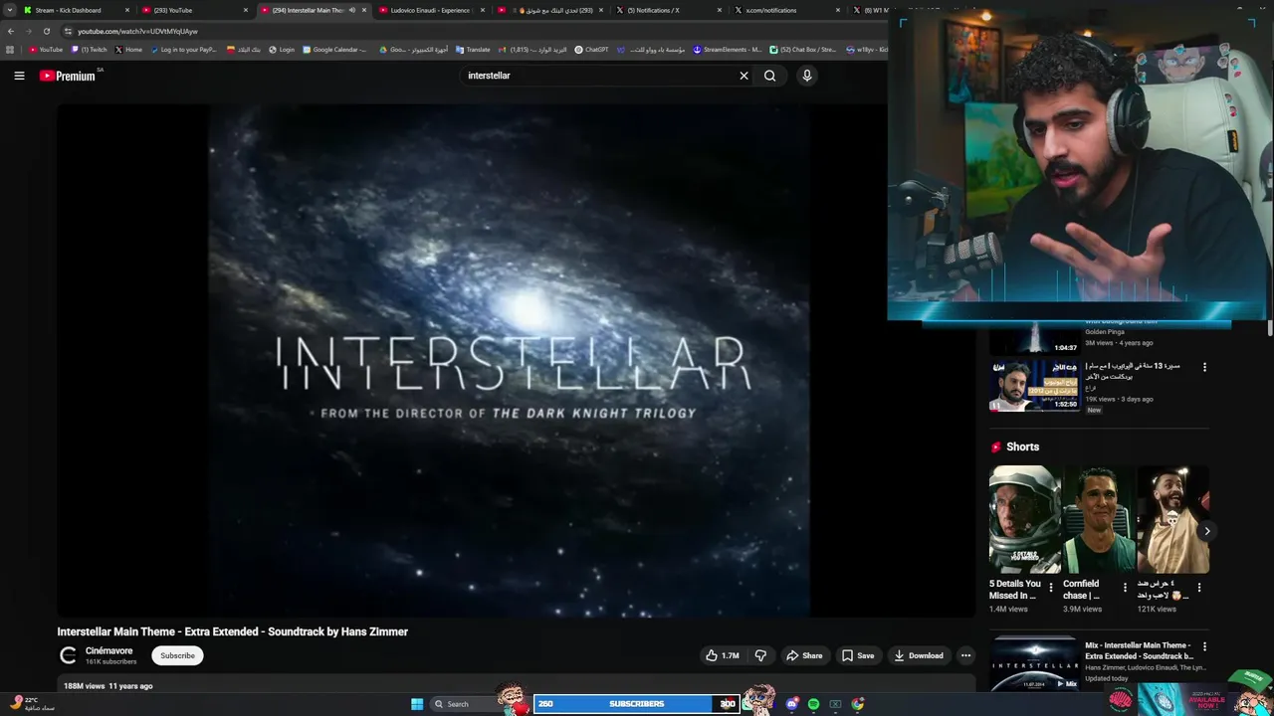Open Translate bookmark
The image size is (1274, 716).
coord(473,49)
